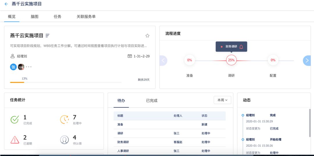Switch to the 脑图 tab

[x=35, y=17]
